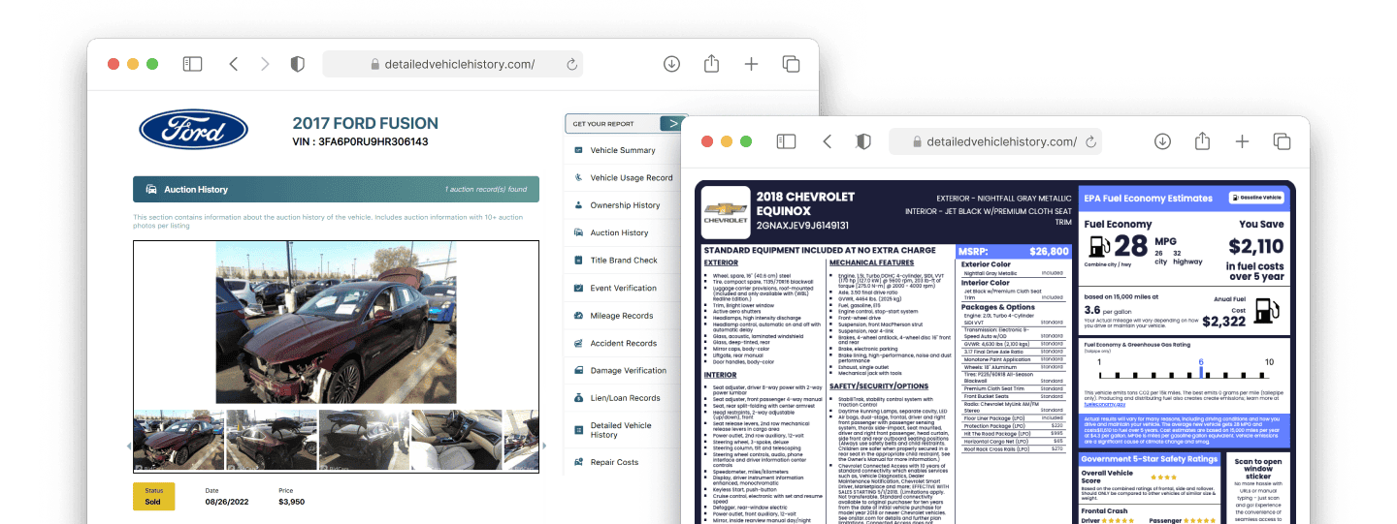Open Vehicle Usage Record menu item
This screenshot has height=524, width=1397.
(x=623, y=178)
